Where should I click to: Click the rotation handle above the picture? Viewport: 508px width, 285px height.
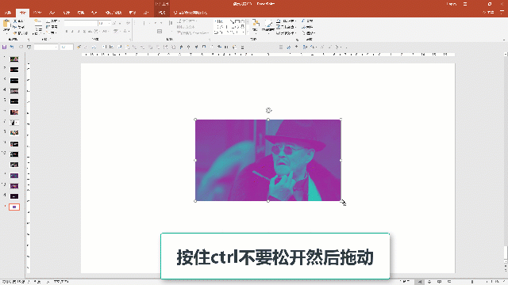click(268, 111)
